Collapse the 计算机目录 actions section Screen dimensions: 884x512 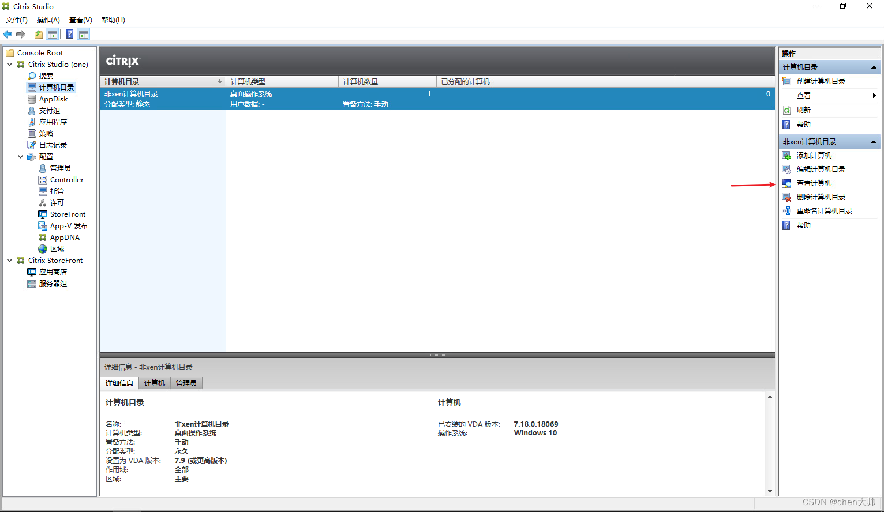click(874, 67)
